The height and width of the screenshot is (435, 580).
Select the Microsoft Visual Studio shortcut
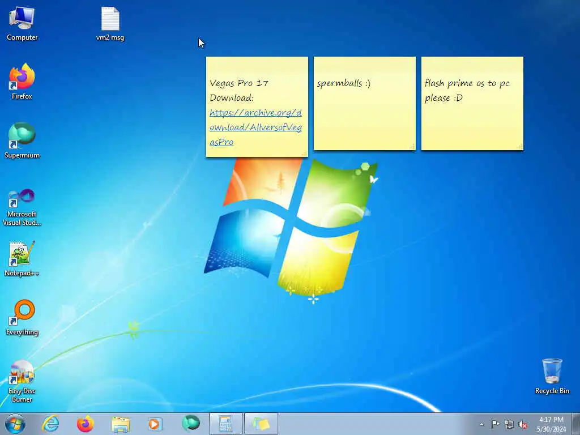point(22,207)
